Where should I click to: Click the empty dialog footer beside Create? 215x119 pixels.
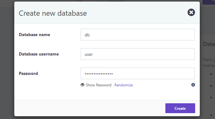(x=90, y=108)
